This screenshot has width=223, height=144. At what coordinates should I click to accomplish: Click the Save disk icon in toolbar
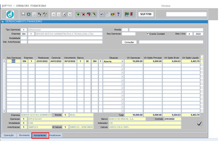point(23,14)
